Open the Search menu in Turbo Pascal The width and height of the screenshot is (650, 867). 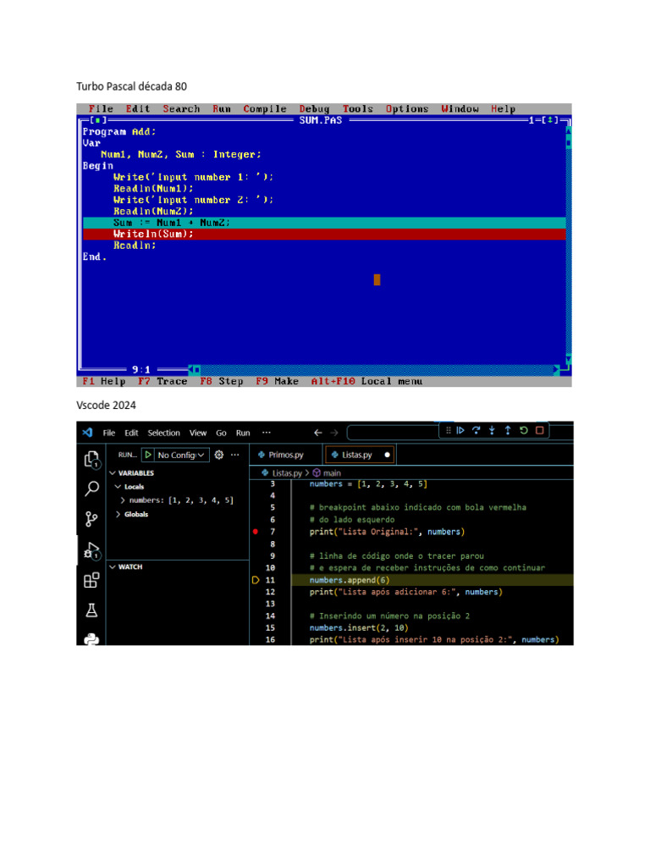181,109
